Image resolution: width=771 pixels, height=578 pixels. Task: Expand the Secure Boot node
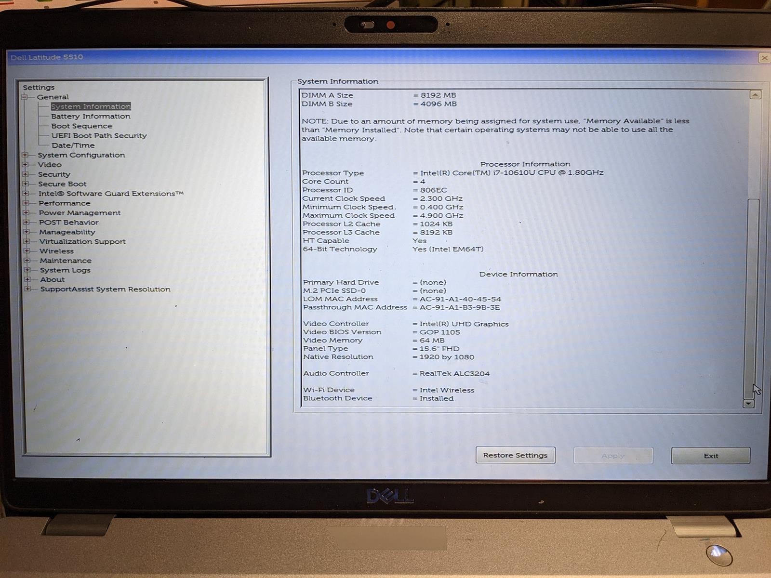click(x=25, y=184)
